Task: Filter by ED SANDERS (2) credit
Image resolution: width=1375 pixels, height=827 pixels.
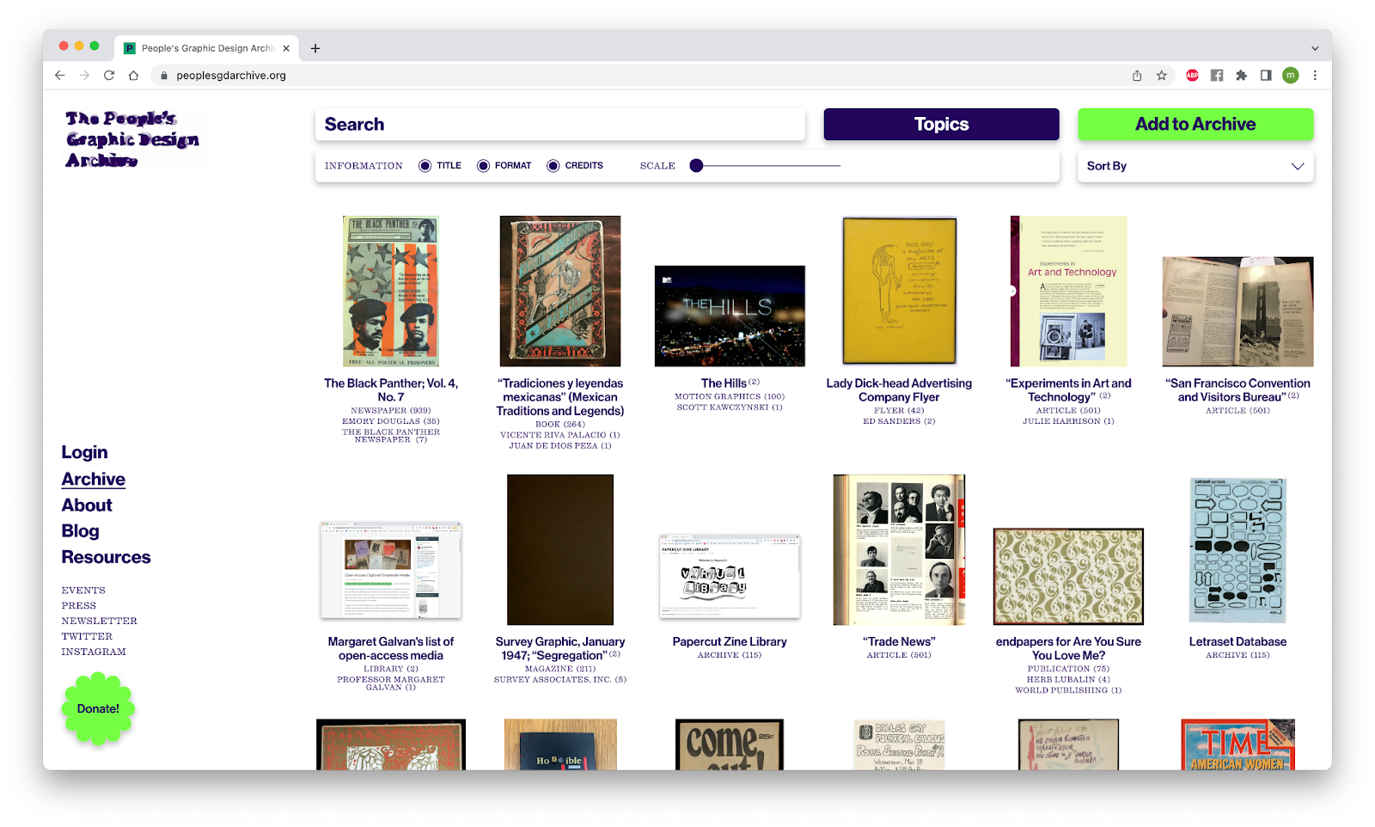Action: [x=899, y=421]
